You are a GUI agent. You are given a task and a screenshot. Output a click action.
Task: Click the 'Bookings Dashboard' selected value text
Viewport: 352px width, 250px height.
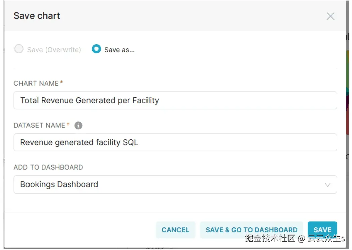[59, 184]
